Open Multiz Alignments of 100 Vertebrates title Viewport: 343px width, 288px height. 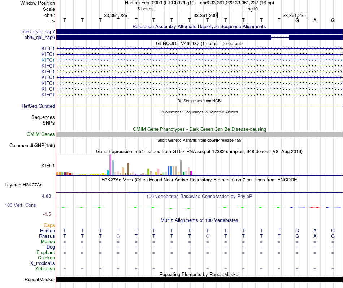coord(199,220)
